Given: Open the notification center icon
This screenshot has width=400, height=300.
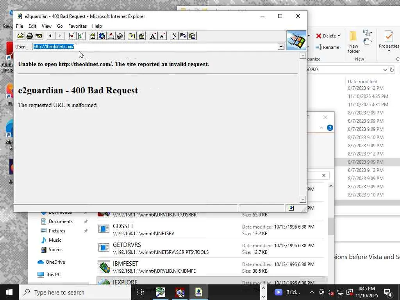Looking at the screenshot, I should coord(388,292).
